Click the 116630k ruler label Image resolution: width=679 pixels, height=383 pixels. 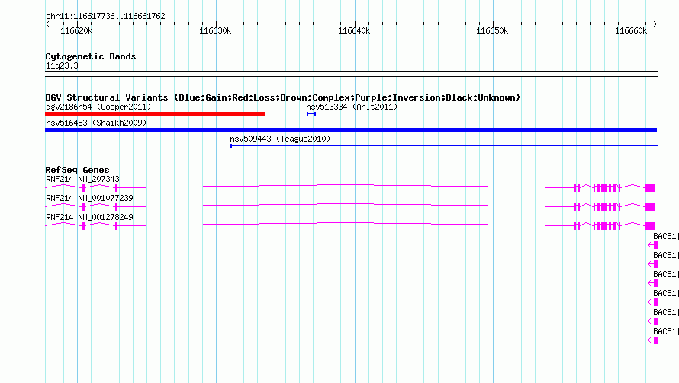(x=215, y=30)
